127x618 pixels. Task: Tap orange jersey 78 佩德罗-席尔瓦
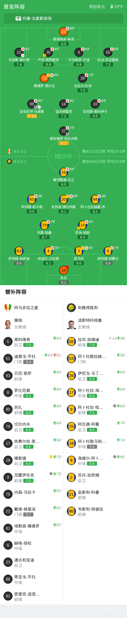click(44, 78)
